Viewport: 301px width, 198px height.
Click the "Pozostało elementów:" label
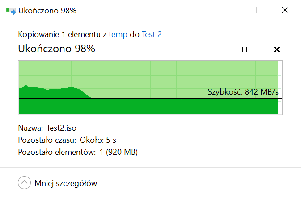pos(57,152)
